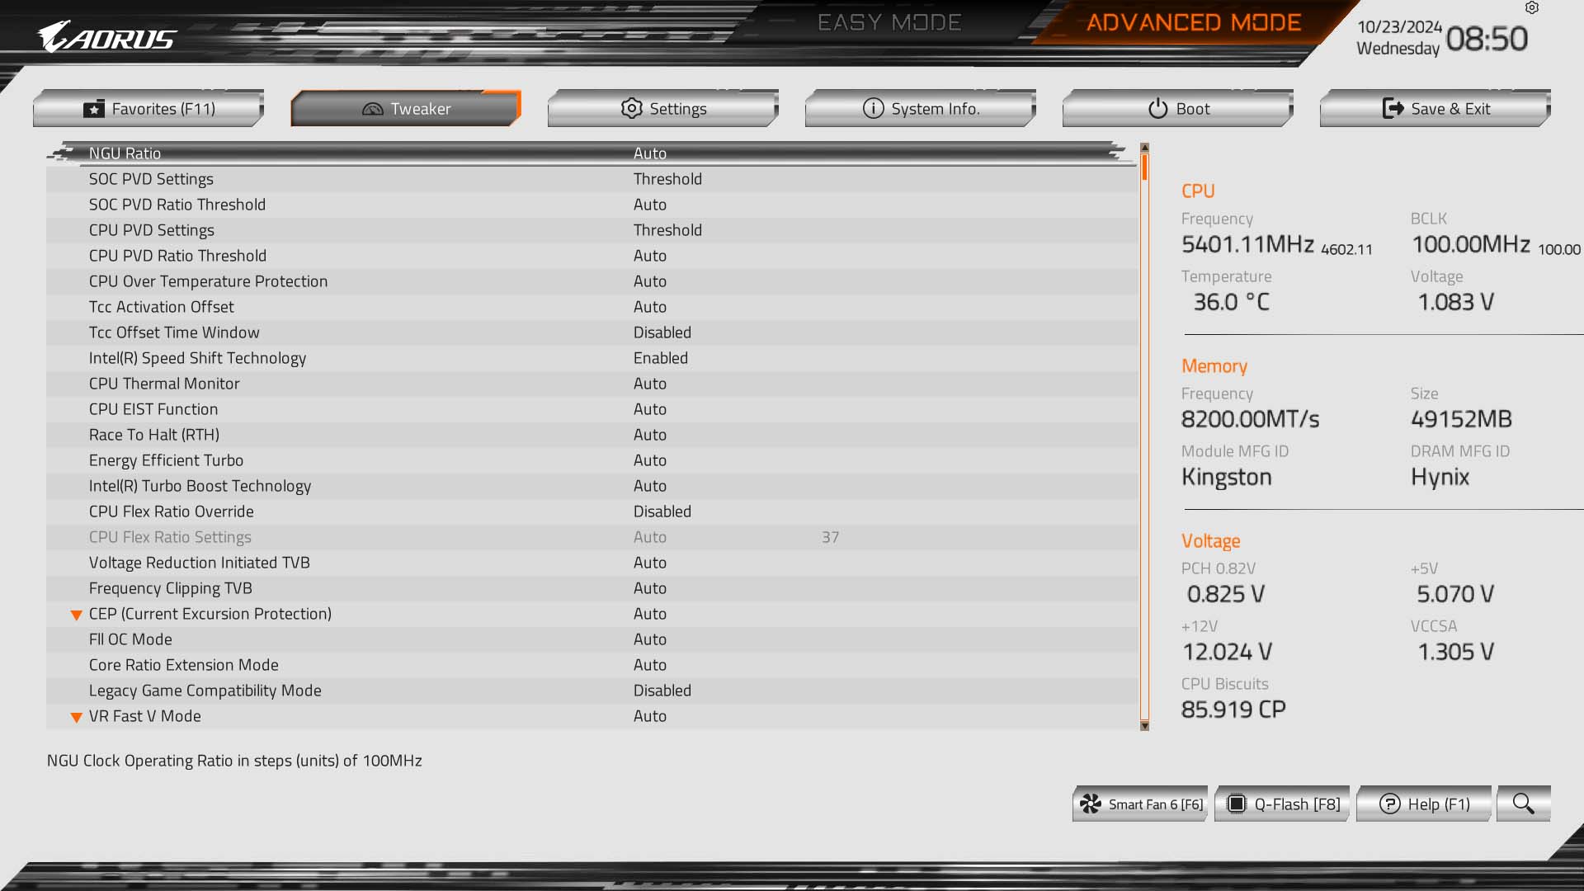Viewport: 1584px width, 891px height.
Task: Open Q-Flash utility [F8]
Action: (x=1281, y=803)
